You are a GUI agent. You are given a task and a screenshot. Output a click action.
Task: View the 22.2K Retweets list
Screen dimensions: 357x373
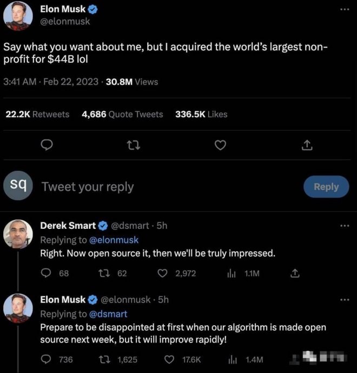(x=37, y=114)
